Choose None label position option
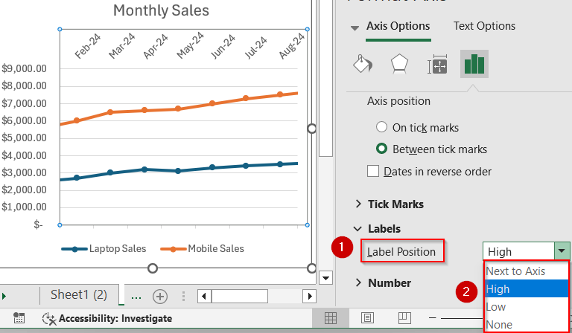572x333 pixels. tap(526, 324)
